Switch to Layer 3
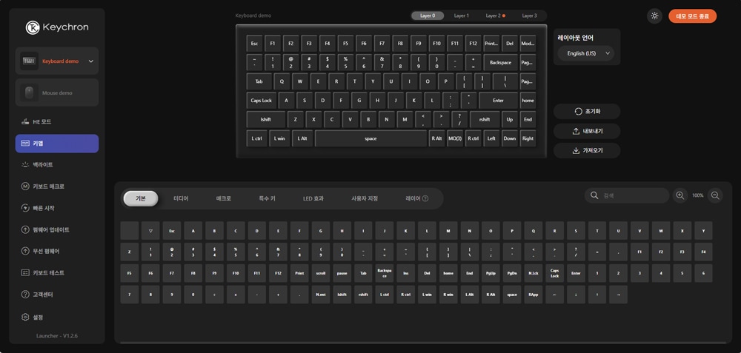 tap(529, 16)
